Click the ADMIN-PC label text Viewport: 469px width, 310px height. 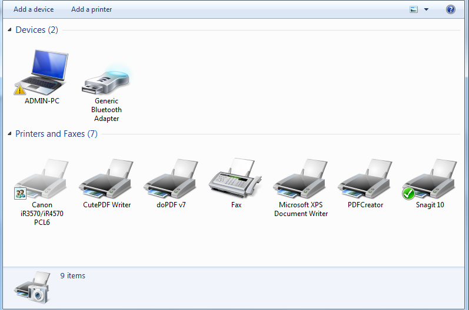pos(42,101)
